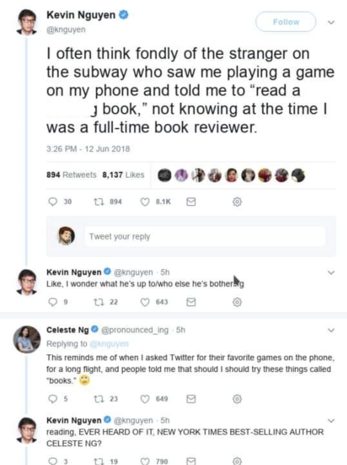This screenshot has height=465, width=347.
Task: Expand the dropdown chevron beside Follow button
Action: 331,22
